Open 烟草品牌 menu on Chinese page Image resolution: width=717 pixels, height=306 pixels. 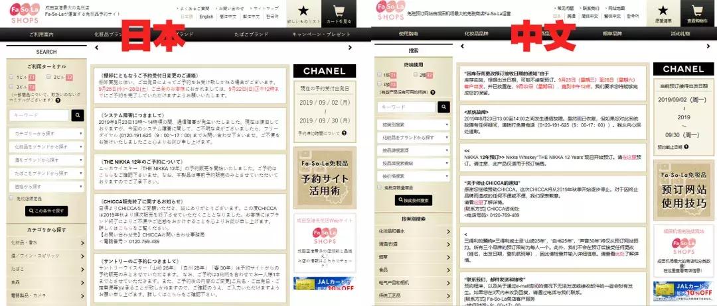[611, 34]
